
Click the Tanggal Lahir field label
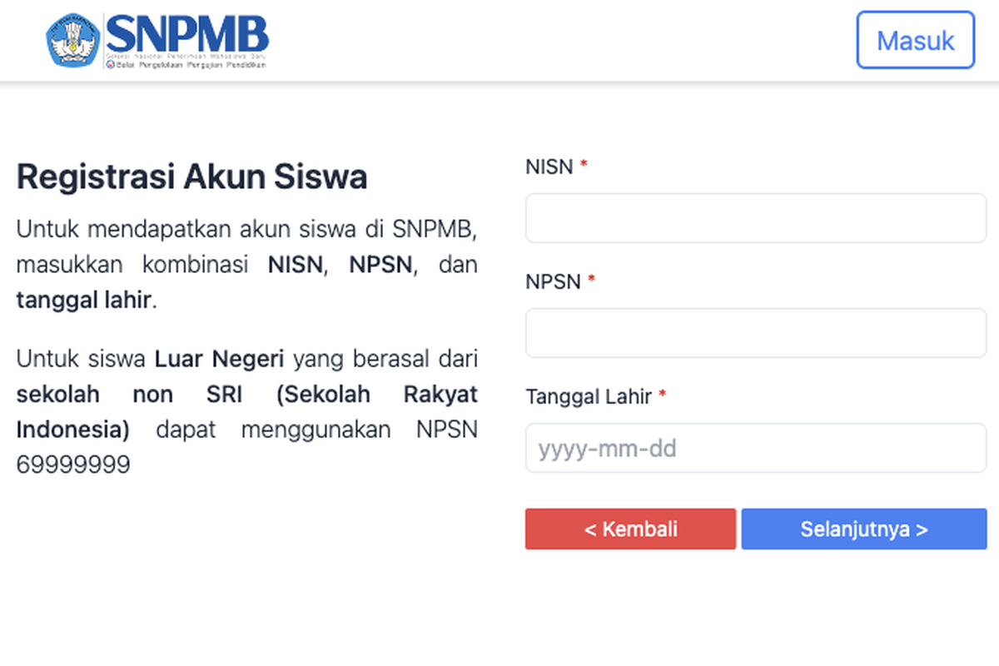(589, 396)
